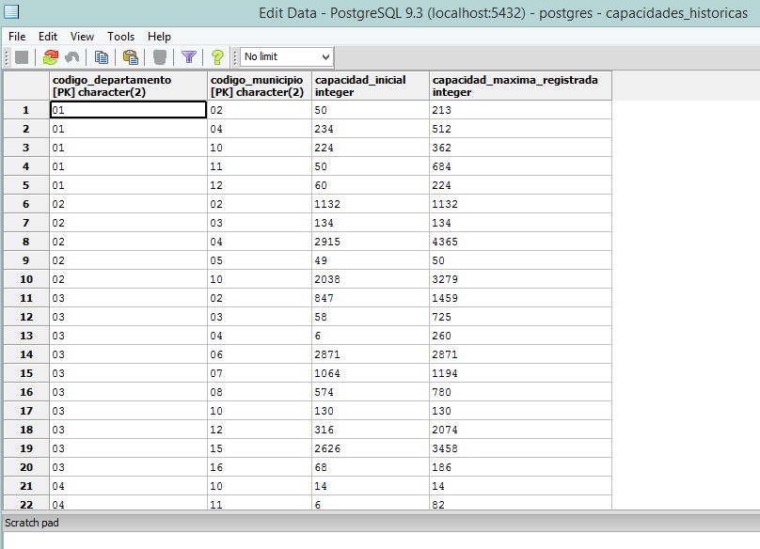Select the capacidad_maxima_registrada column header
Viewport: 760px width, 549px height.
click(x=520, y=86)
